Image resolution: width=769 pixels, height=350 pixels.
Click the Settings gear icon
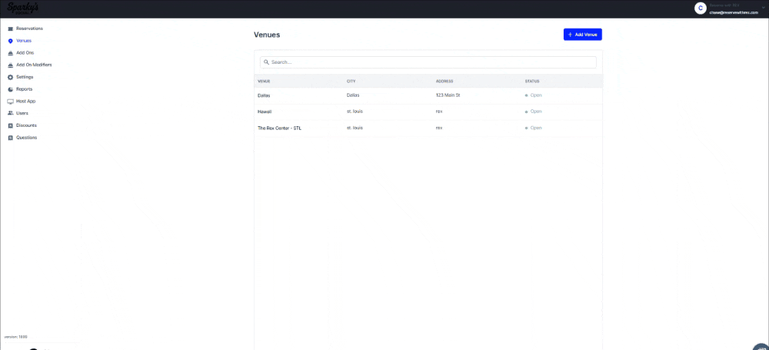tap(10, 77)
